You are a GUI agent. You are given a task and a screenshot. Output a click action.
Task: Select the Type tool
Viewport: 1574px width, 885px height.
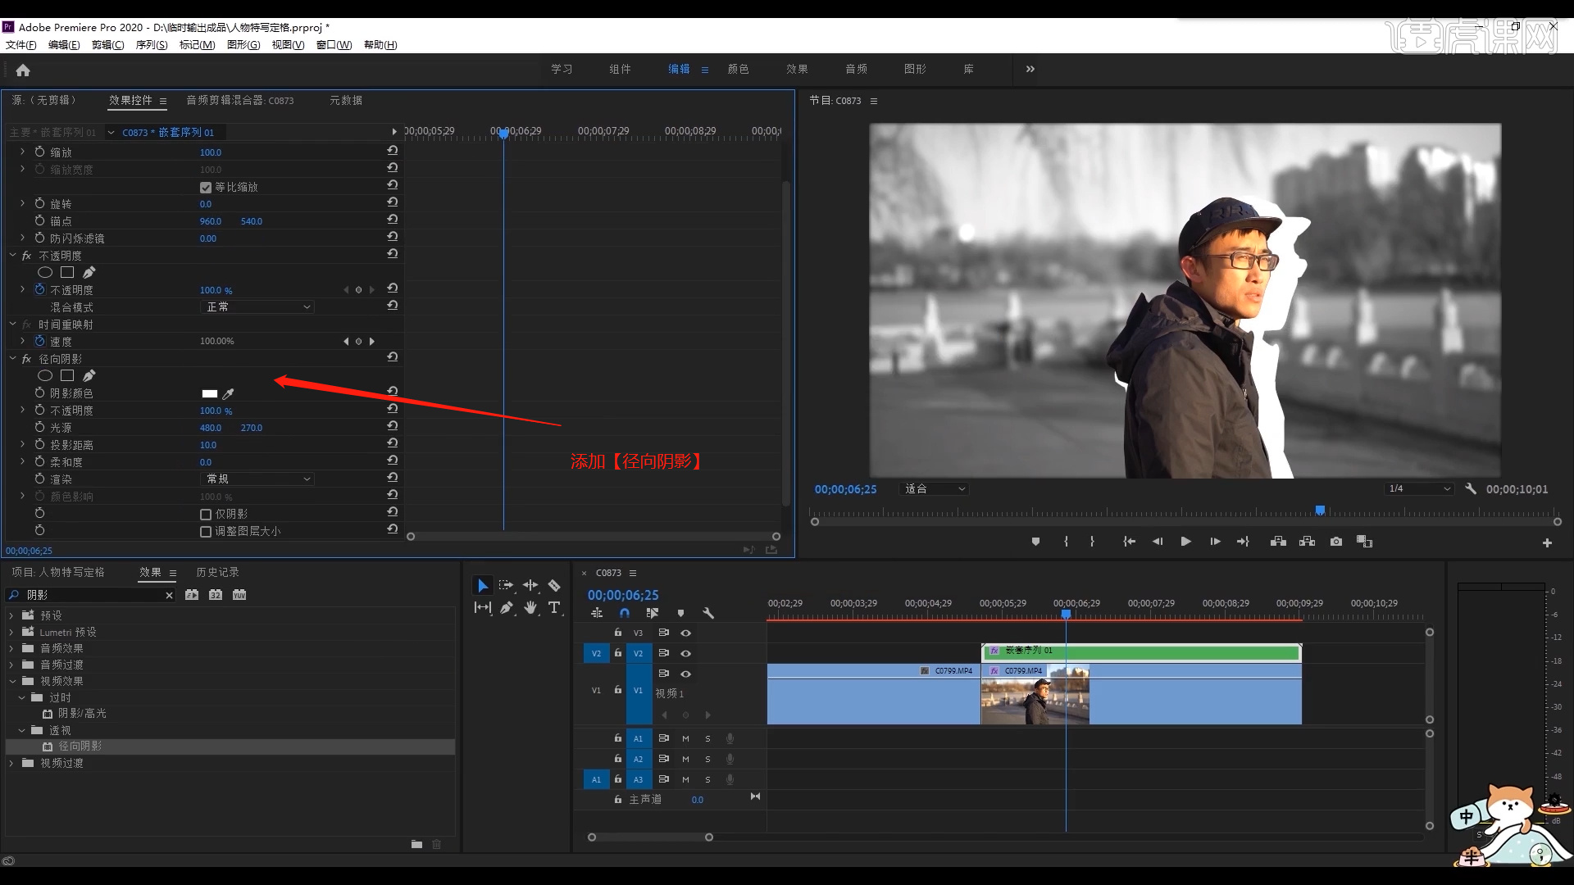pyautogui.click(x=554, y=607)
